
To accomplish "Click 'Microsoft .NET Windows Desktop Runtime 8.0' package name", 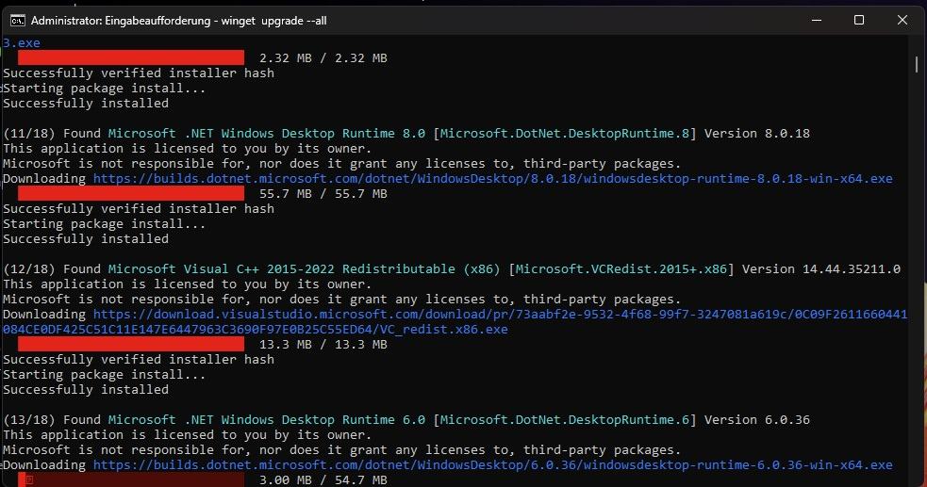I will pos(266,134).
